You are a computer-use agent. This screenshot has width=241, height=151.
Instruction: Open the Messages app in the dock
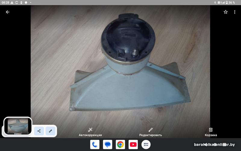(x=108, y=145)
